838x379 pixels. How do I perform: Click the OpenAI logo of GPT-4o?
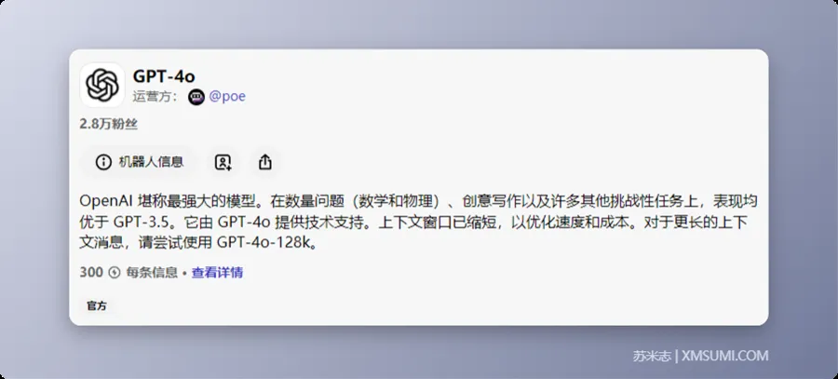(x=101, y=86)
